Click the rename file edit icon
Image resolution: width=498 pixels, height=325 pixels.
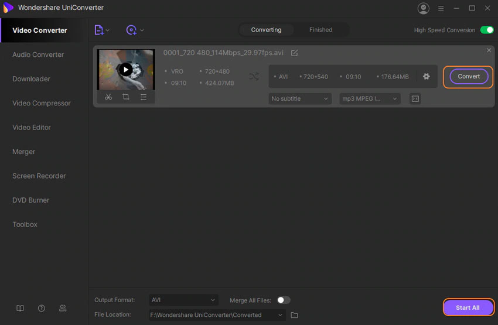point(295,53)
